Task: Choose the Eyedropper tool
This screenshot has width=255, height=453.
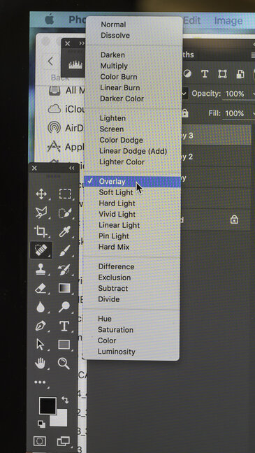Action: (65, 231)
